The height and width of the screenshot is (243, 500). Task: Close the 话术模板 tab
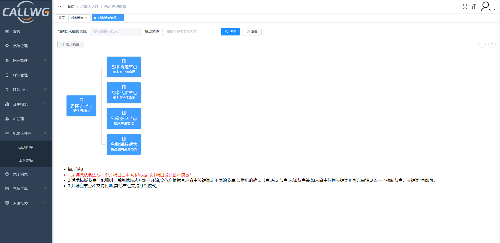(86, 18)
